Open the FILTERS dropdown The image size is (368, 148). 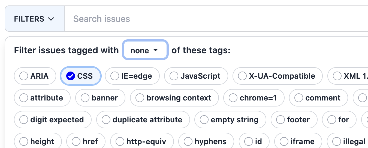point(35,19)
